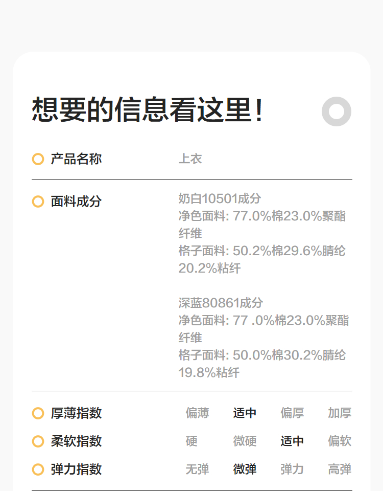The height and width of the screenshot is (491, 383).
Task: Select 适中 in the 柔软指数 row
Action: point(292,441)
